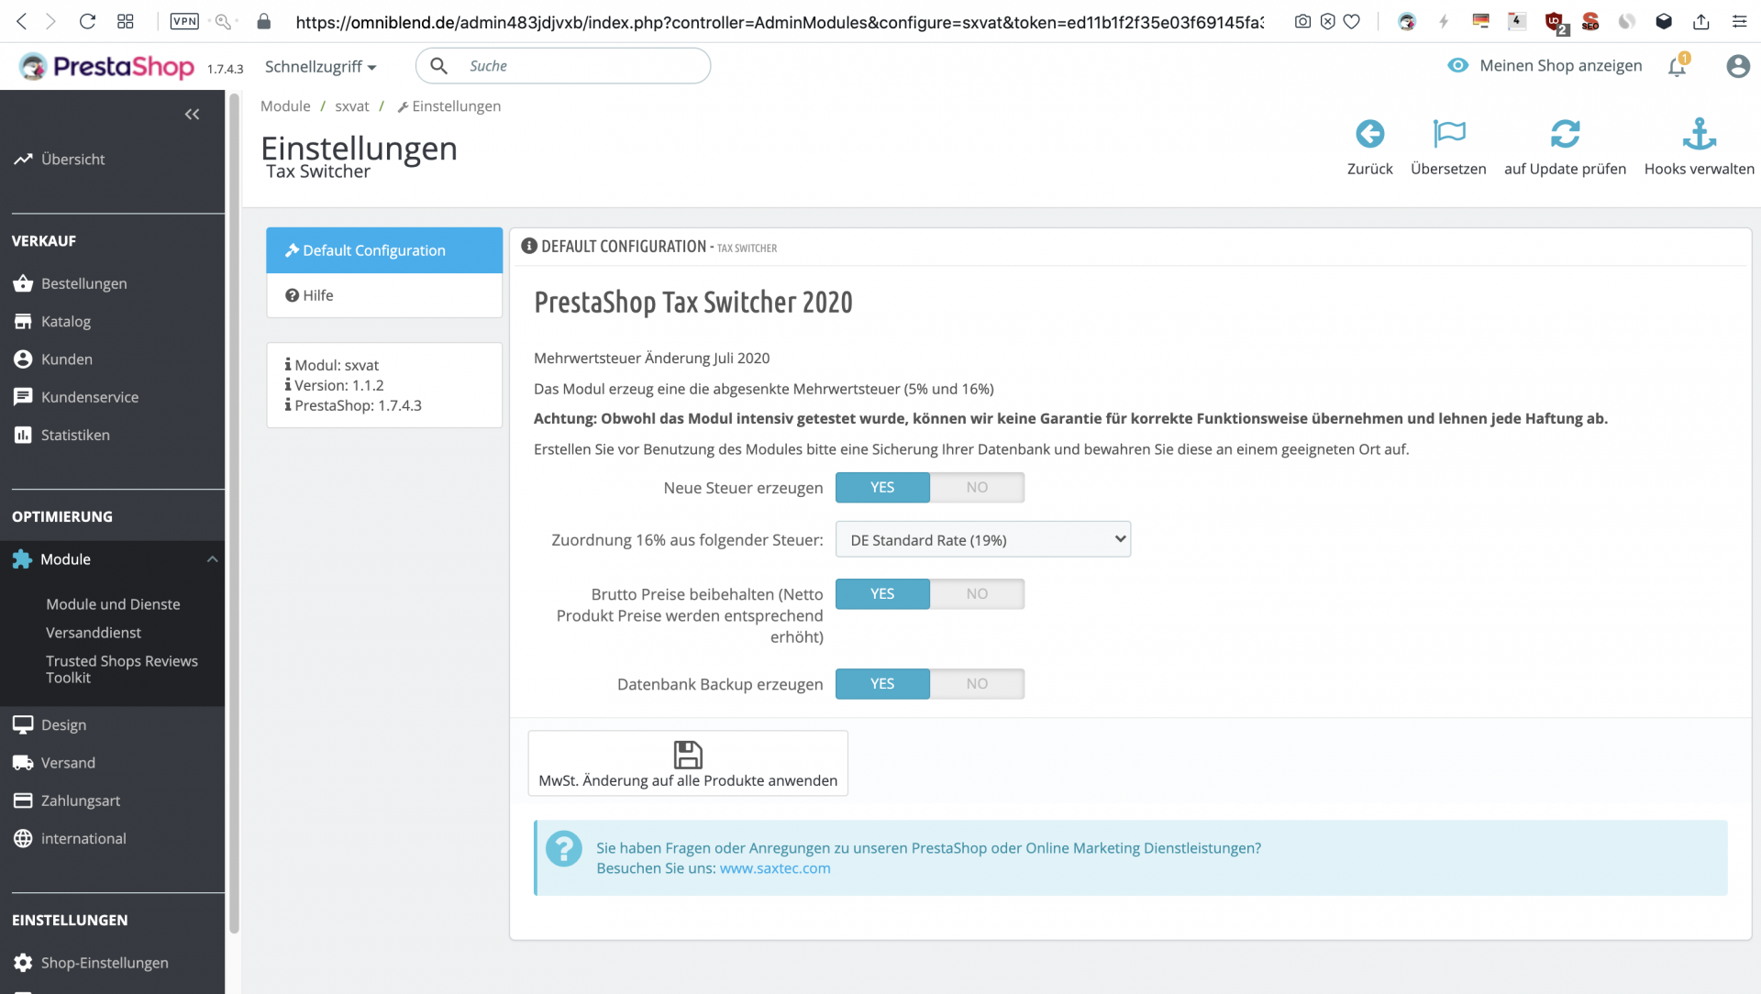Viewport: 1761px width, 994px height.
Task: Open Bestellungen in the sidebar menu
Action: coord(83,284)
